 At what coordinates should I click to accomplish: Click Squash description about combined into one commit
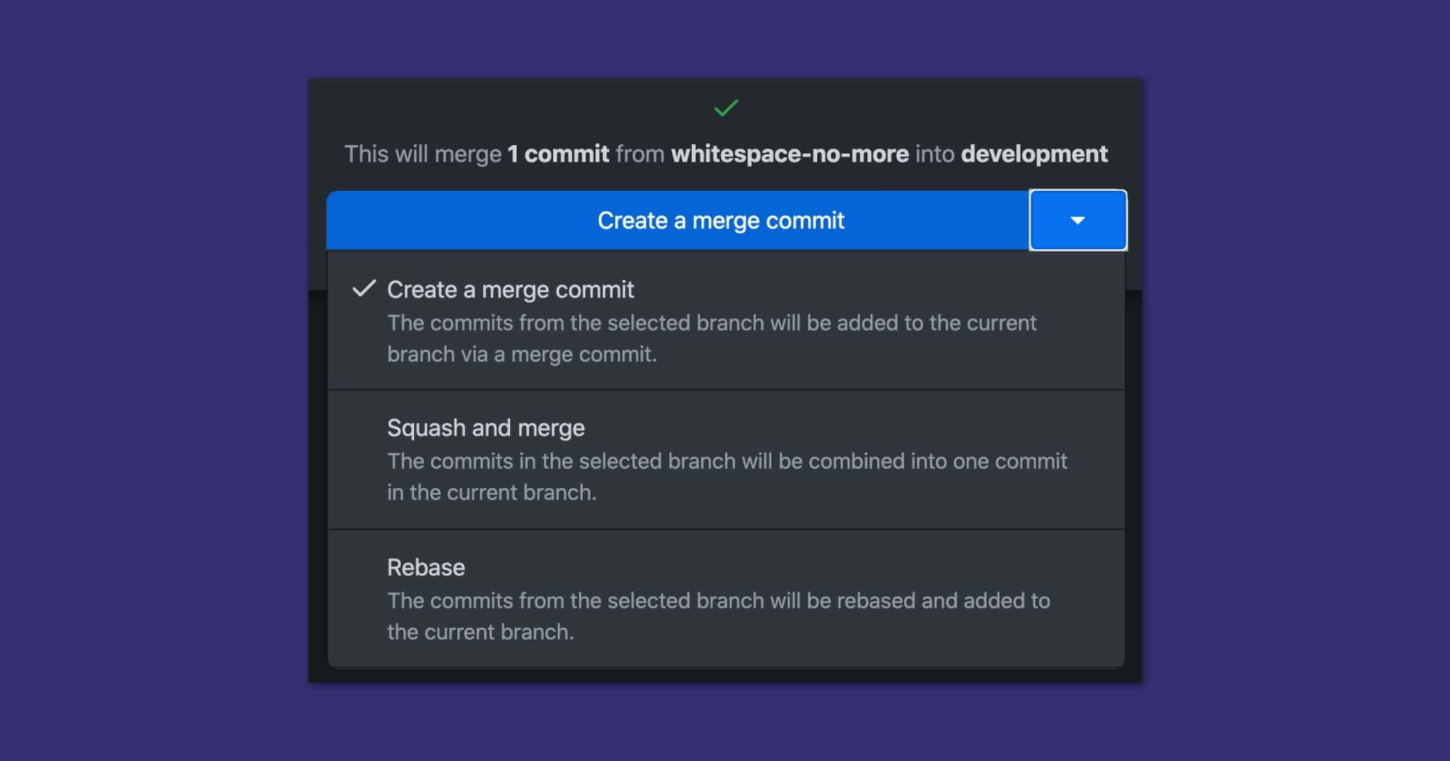tap(727, 461)
